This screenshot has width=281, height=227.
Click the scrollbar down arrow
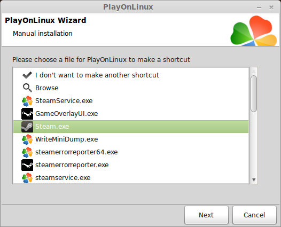[254, 179]
